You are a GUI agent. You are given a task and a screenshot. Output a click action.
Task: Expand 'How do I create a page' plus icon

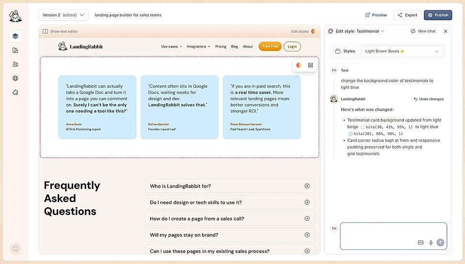pos(307,218)
